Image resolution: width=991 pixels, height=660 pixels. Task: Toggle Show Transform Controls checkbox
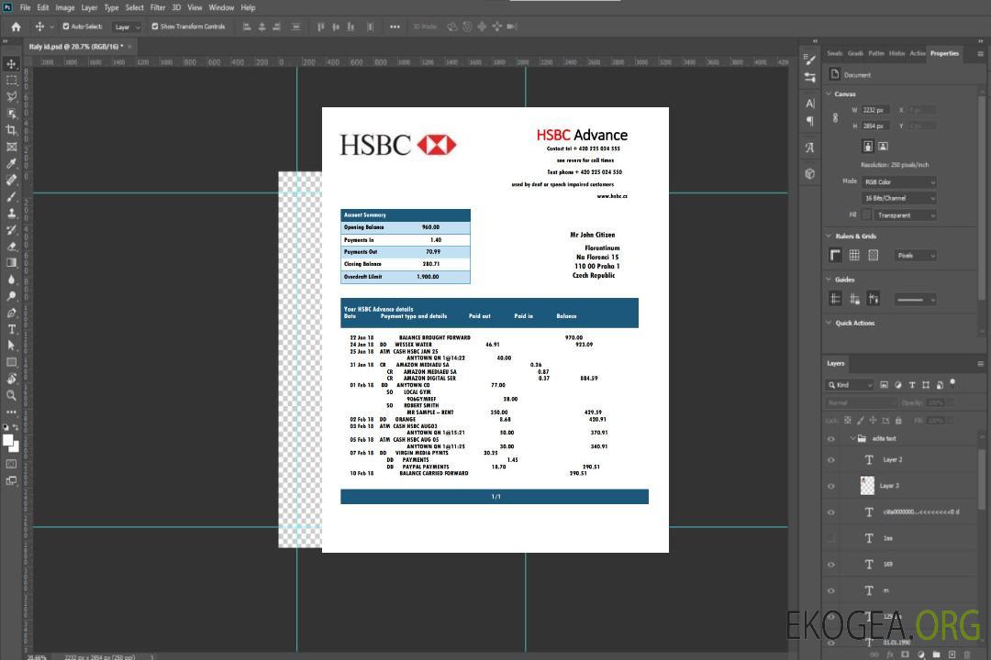155,27
